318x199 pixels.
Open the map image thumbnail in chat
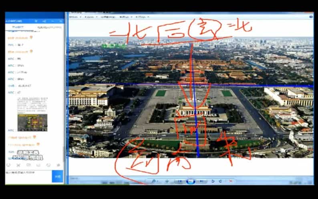[x=32, y=123]
